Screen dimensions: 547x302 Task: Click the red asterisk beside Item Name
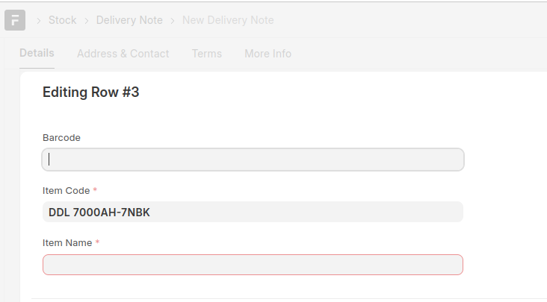[97, 242]
